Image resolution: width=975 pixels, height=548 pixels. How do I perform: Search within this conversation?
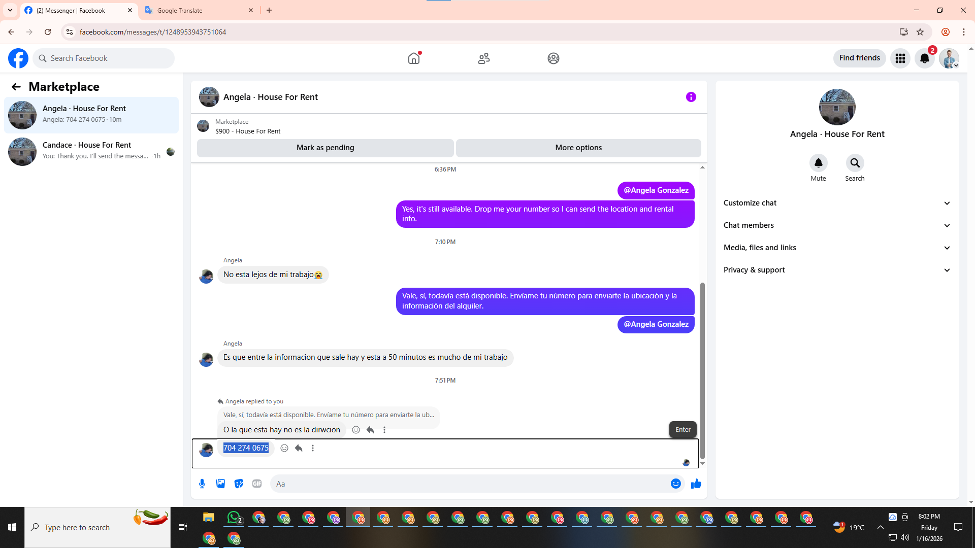[x=855, y=163]
